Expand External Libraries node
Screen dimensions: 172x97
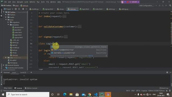tap(4, 65)
